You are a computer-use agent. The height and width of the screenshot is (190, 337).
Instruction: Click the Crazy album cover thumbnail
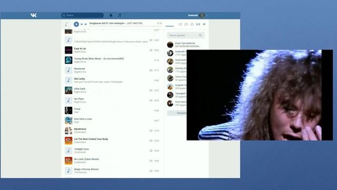point(68,110)
